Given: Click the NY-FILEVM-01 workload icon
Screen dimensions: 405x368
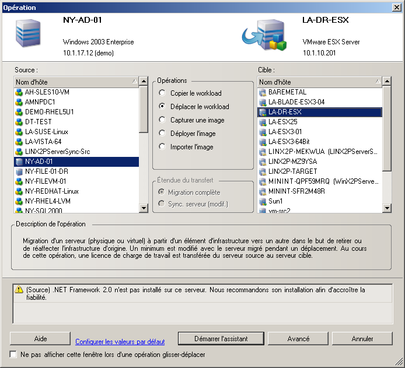Looking at the screenshot, I should point(19,181).
